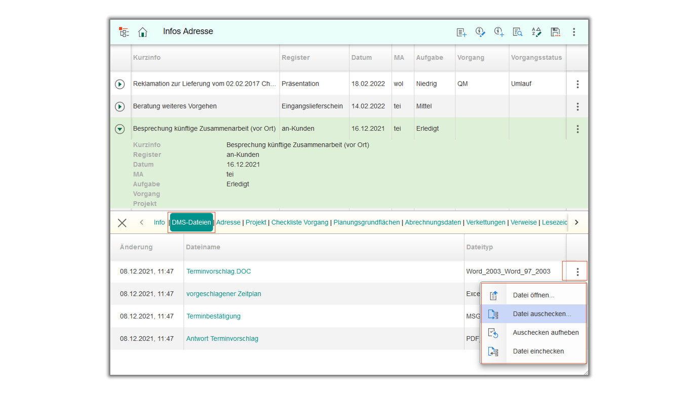Go to the home screen icon

(x=143, y=32)
